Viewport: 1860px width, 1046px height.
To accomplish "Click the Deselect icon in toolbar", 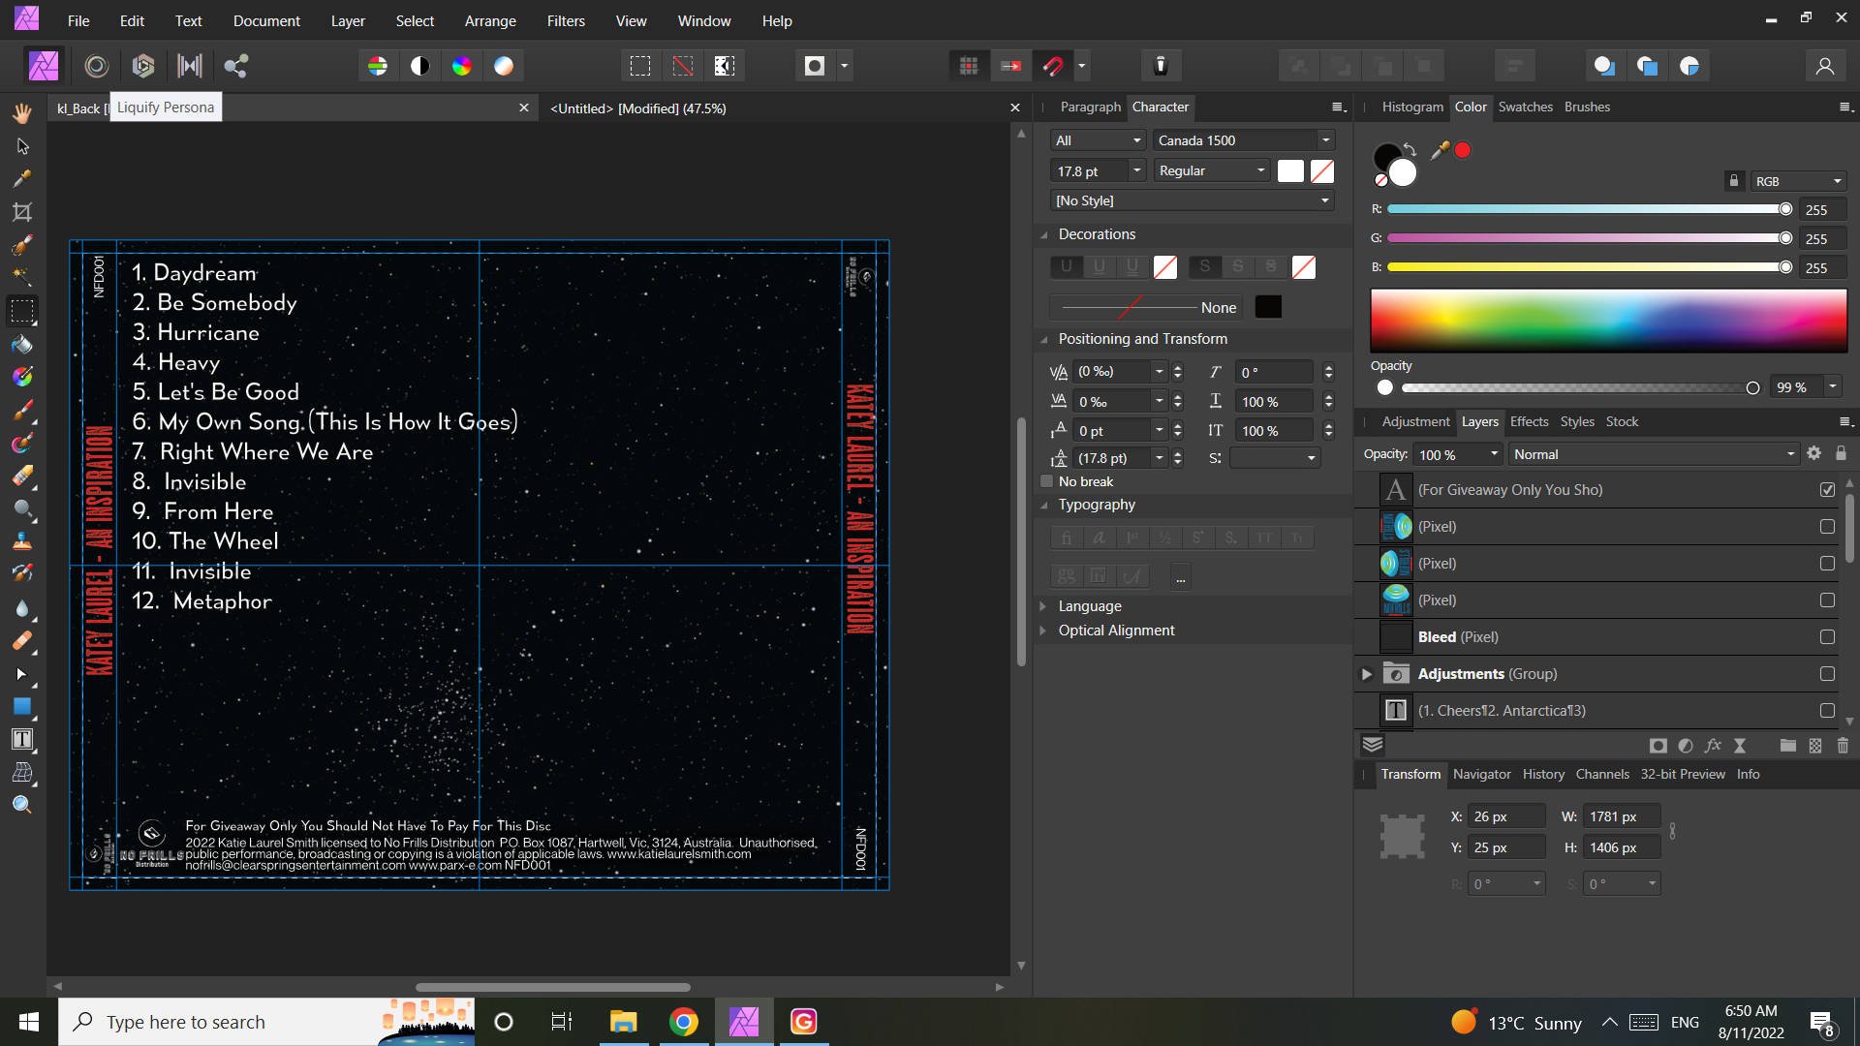I will (683, 66).
